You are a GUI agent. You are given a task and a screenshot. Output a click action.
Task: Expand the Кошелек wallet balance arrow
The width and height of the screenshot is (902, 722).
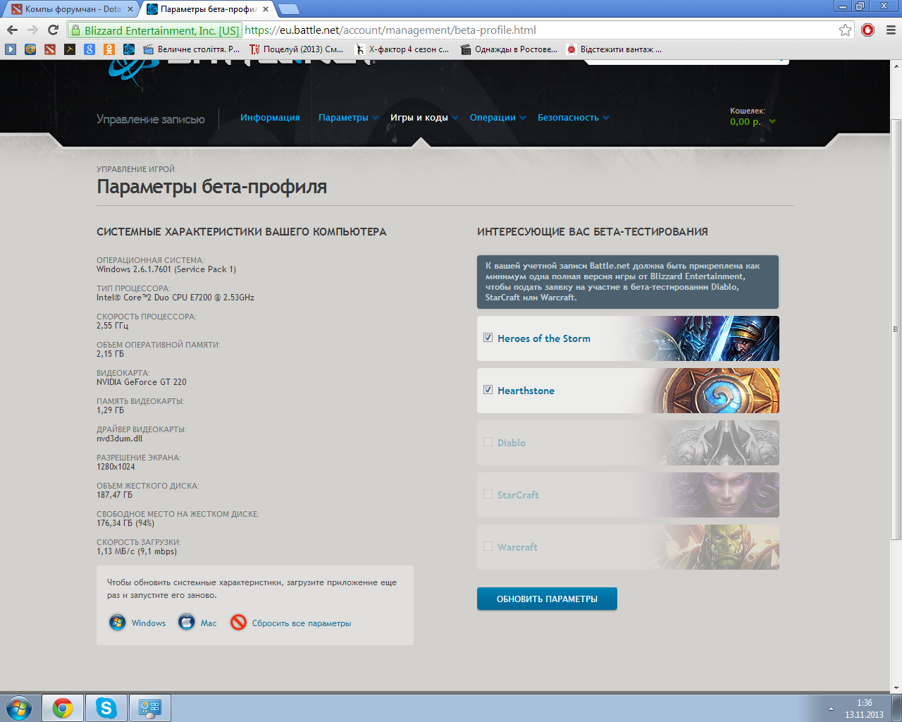(772, 121)
